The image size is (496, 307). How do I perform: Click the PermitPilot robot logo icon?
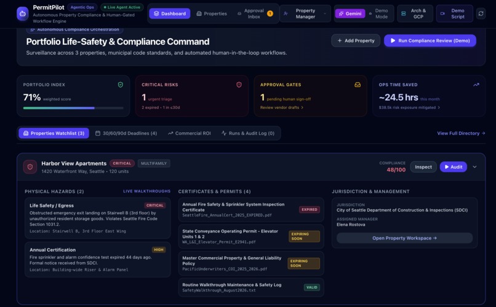22,14
